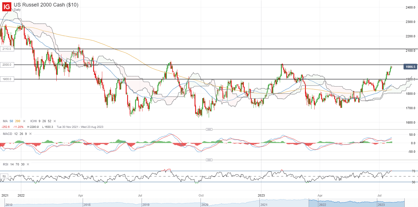The image size is (418, 207).
Task: Open the Daily timeframe label
Action: pyautogui.click(x=18, y=10)
